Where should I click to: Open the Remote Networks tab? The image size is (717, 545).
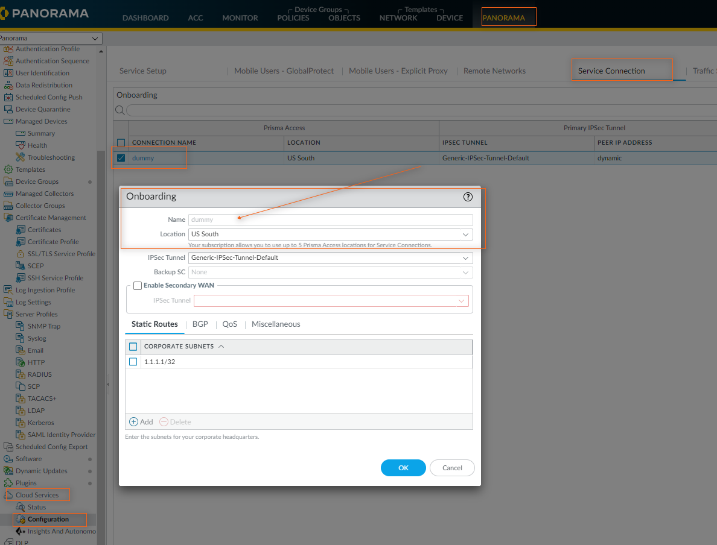(x=494, y=71)
